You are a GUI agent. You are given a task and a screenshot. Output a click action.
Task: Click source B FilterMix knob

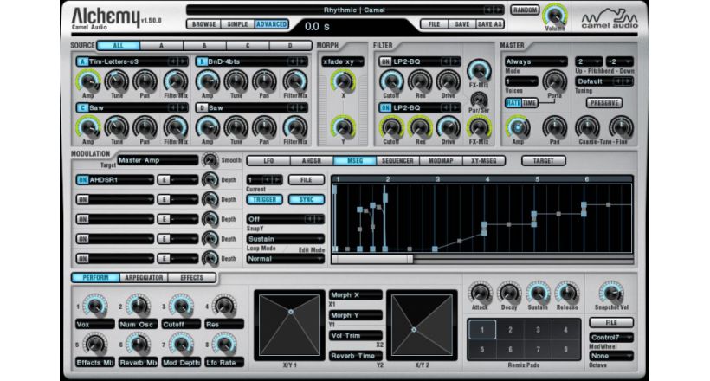click(294, 81)
